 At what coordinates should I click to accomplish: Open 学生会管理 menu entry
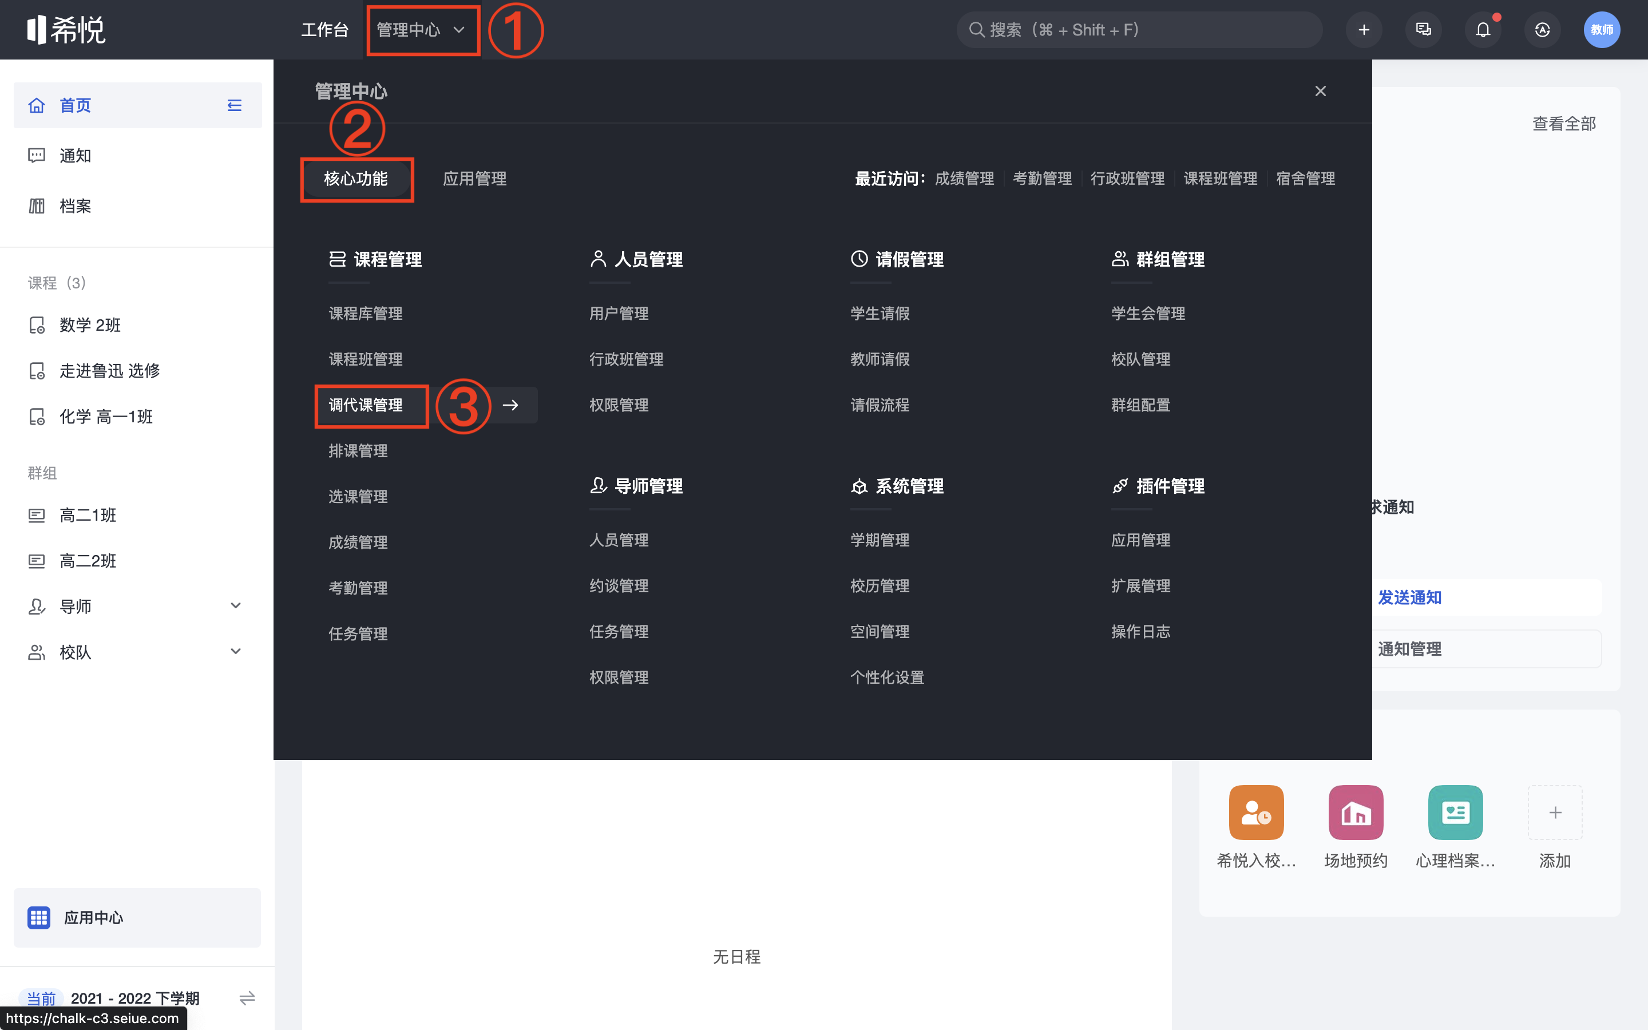[1148, 314]
